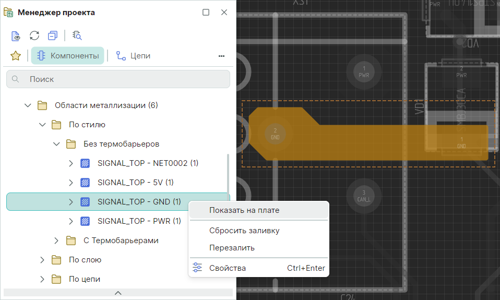This screenshot has height=300, width=500.
Task: Expand the По слою folder
Action: point(43,260)
